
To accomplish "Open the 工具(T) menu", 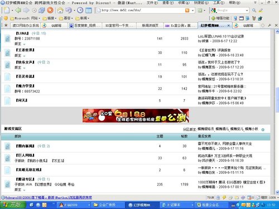I will coord(219,3).
